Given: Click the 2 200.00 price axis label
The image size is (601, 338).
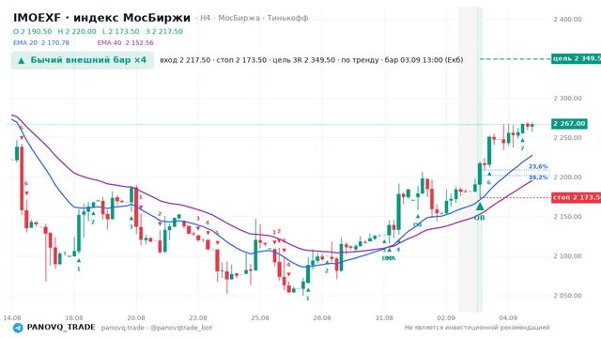Looking at the screenshot, I should click(567, 177).
